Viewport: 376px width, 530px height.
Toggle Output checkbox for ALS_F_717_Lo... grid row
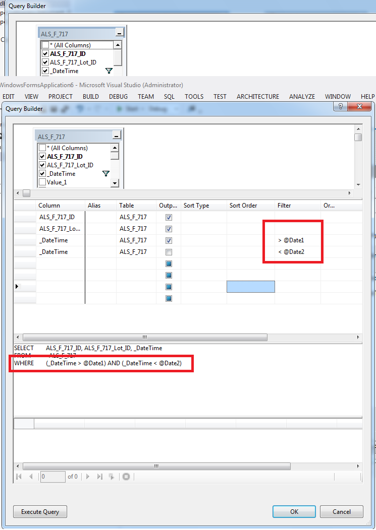click(169, 229)
